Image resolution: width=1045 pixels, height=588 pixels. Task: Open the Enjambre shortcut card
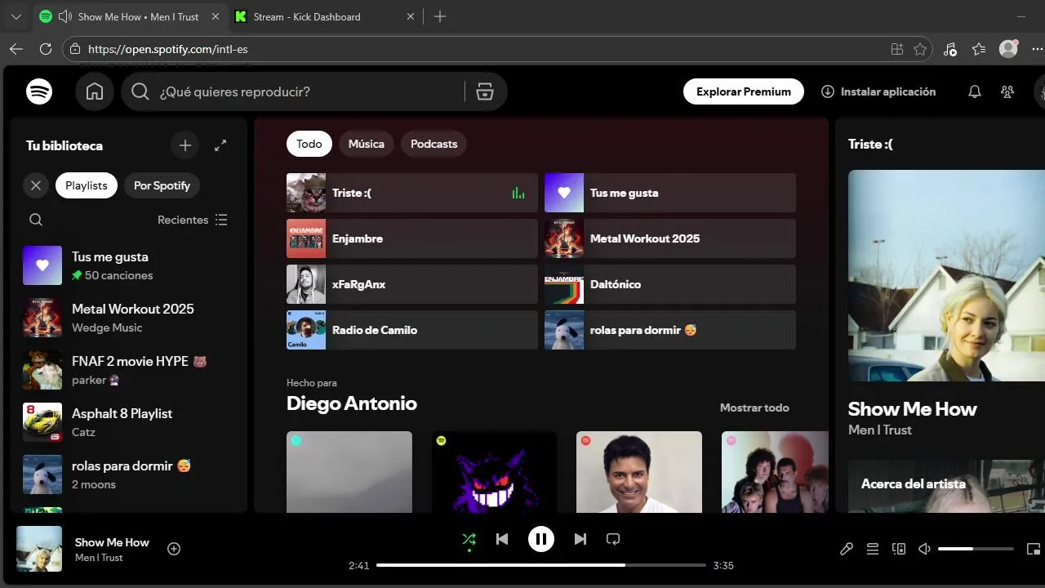click(x=412, y=238)
